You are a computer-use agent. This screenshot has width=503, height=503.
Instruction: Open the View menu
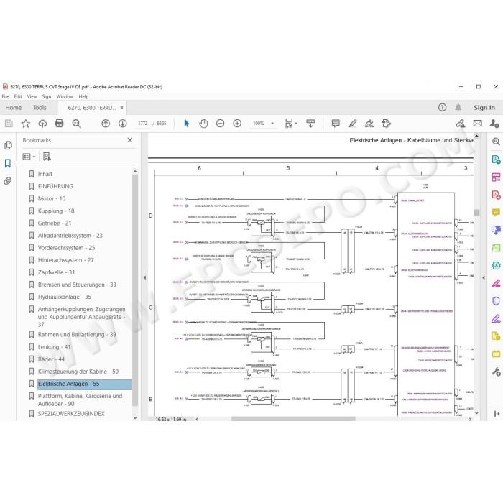[32, 96]
